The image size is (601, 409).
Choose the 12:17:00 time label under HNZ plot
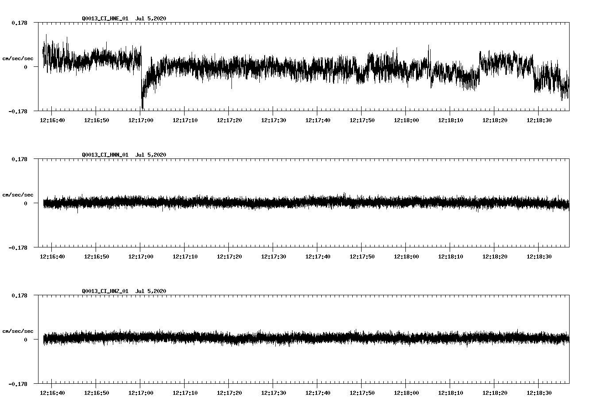pyautogui.click(x=141, y=393)
